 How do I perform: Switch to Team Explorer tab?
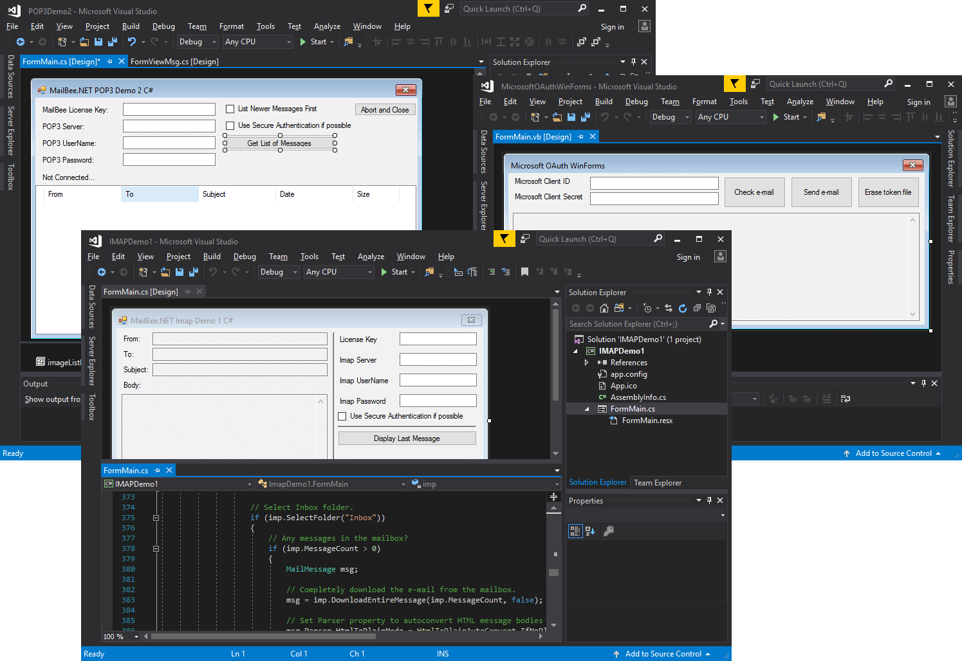coord(658,483)
